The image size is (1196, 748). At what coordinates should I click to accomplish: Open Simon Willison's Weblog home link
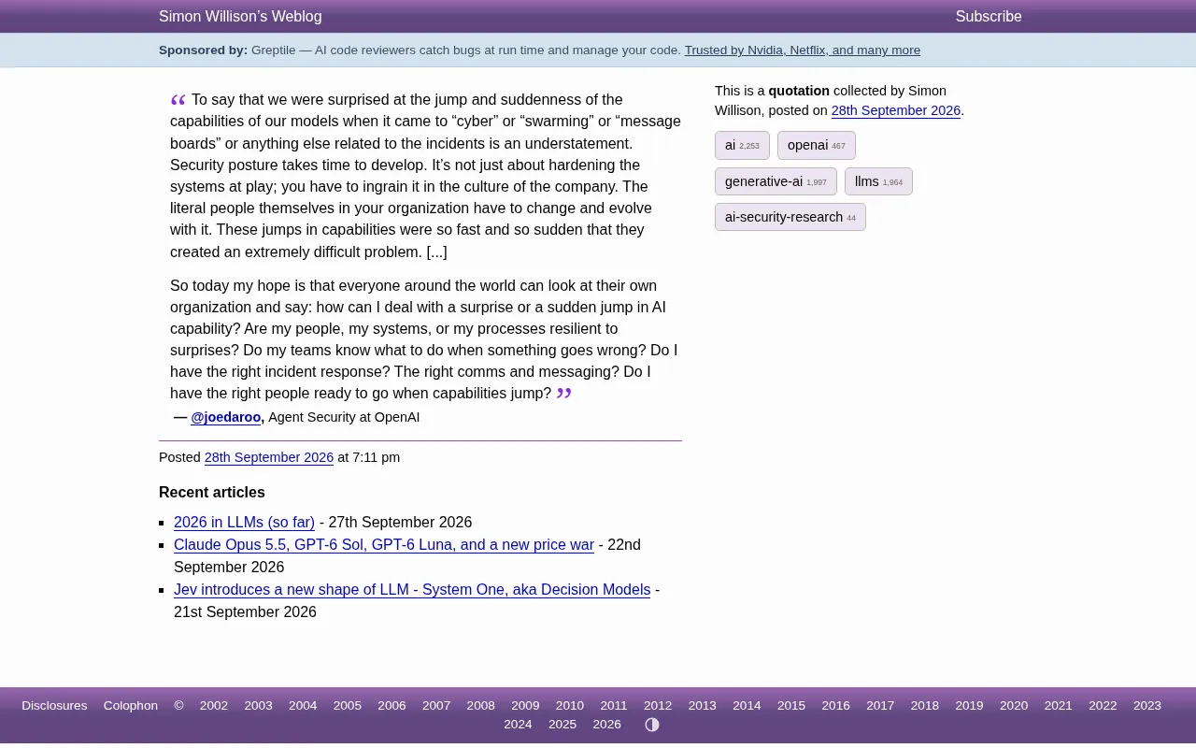(x=240, y=17)
